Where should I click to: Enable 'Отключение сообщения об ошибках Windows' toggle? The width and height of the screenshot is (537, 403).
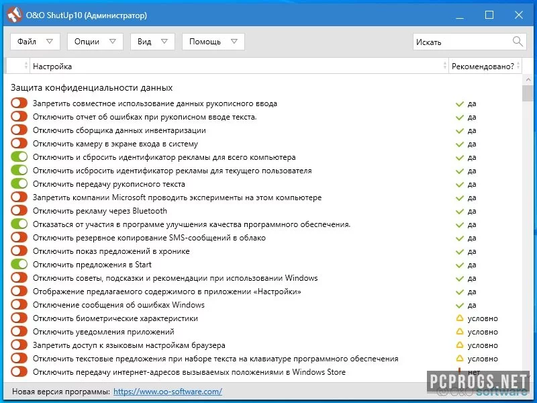tap(19, 305)
